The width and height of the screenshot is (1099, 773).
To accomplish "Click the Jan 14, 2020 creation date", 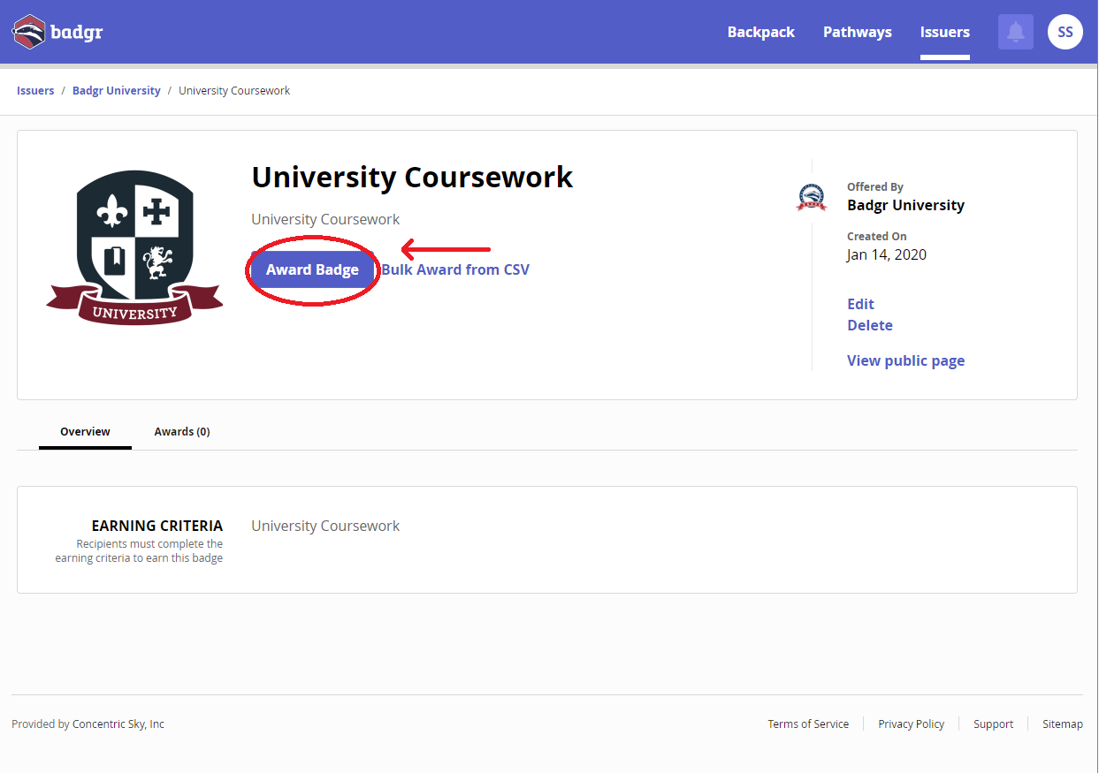I will (x=887, y=254).
